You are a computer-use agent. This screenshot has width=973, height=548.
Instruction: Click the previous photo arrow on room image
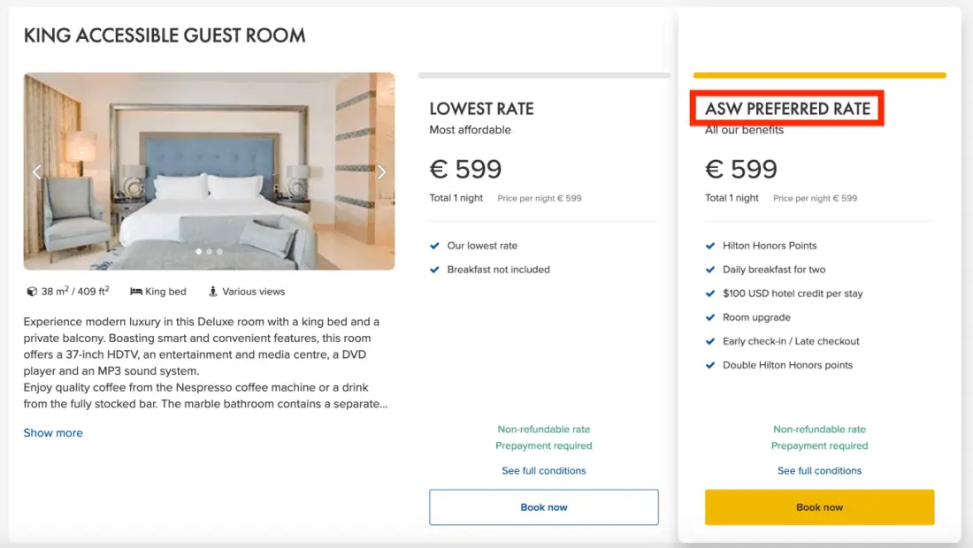coord(37,171)
